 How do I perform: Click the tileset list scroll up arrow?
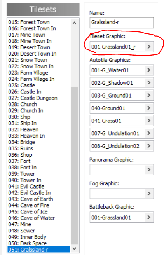[75, 23]
